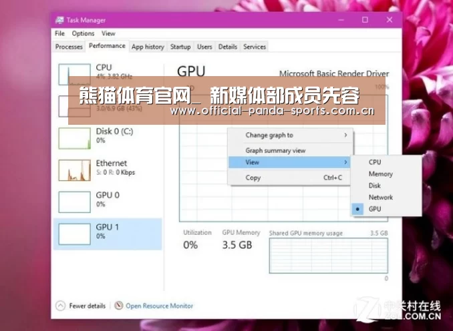Close the Task Manager window
453x331 pixels.
tap(390, 19)
